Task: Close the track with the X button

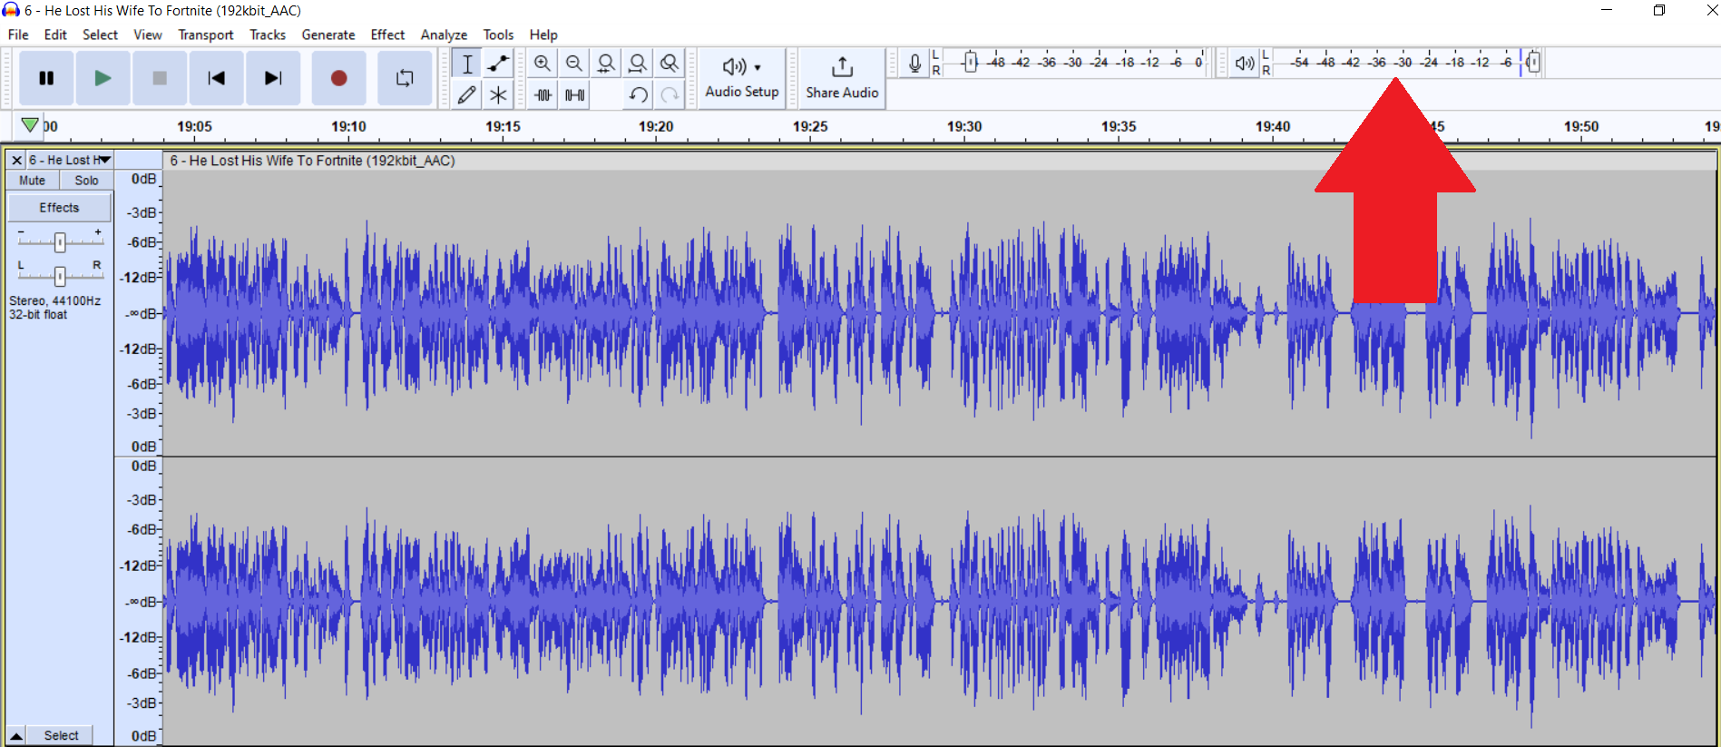Action: click(x=16, y=160)
